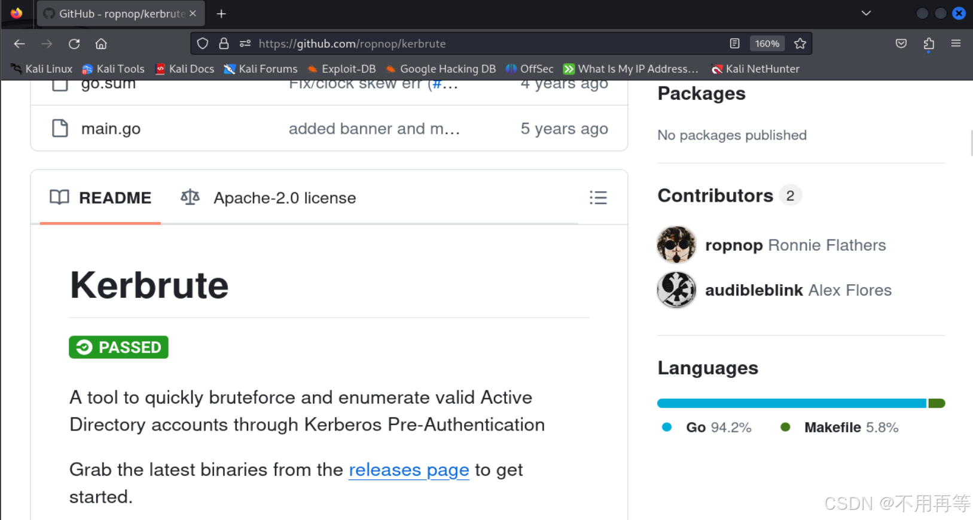The image size is (973, 520).
Task: Toggle reader view in address bar
Action: 735,44
